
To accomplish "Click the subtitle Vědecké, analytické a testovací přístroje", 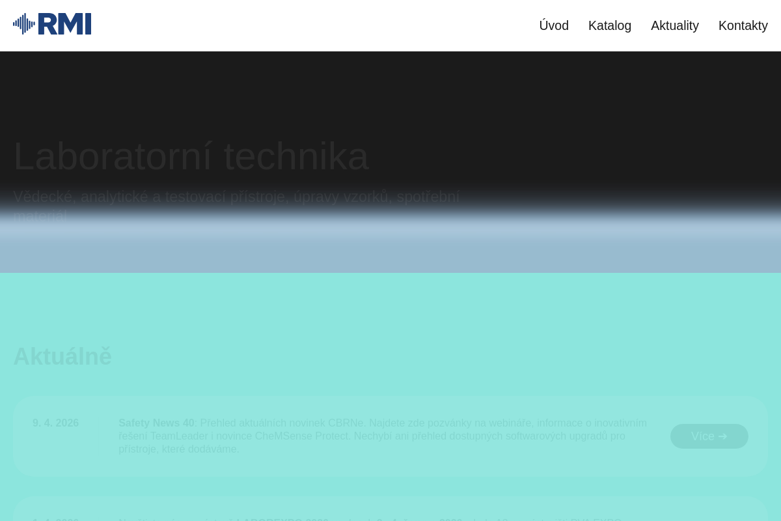I will point(236,206).
